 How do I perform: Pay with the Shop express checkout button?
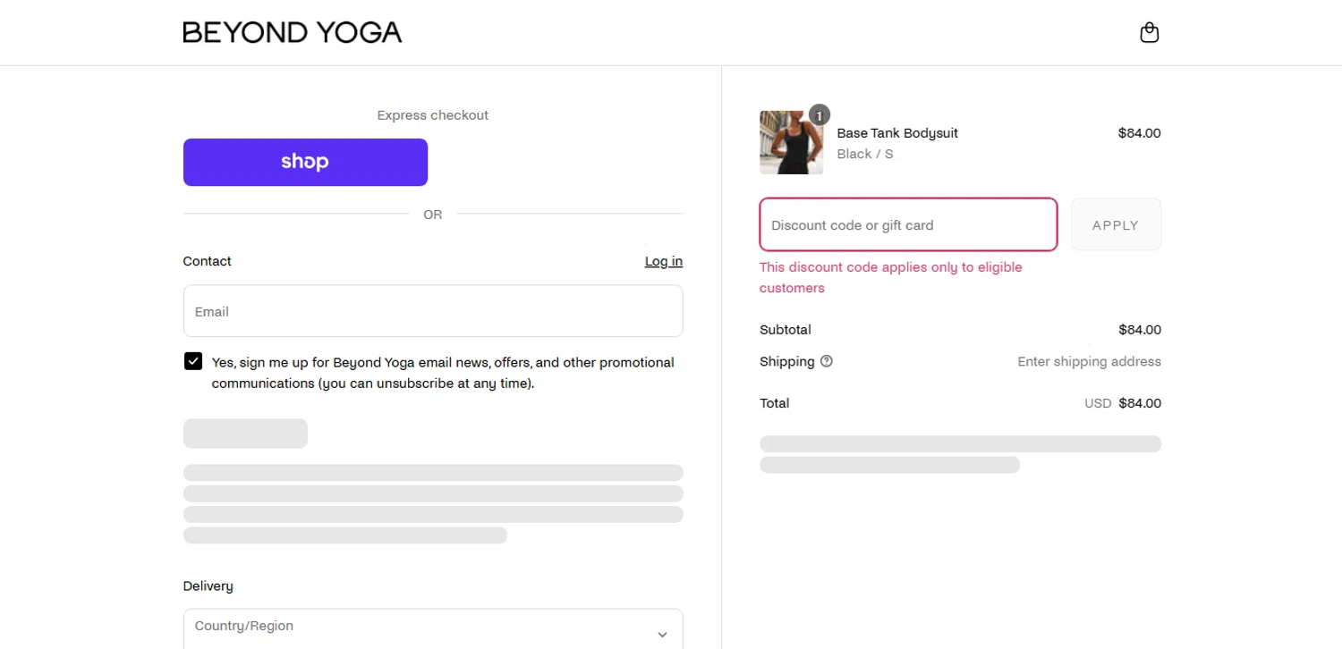pos(305,162)
